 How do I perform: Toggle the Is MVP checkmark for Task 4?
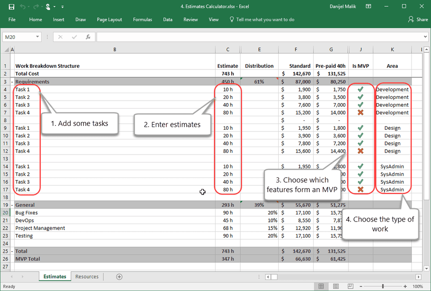[360, 112]
